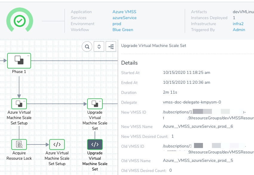Click the green success status circle icon
This screenshot has height=175, width=254.
pyautogui.click(x=20, y=21)
